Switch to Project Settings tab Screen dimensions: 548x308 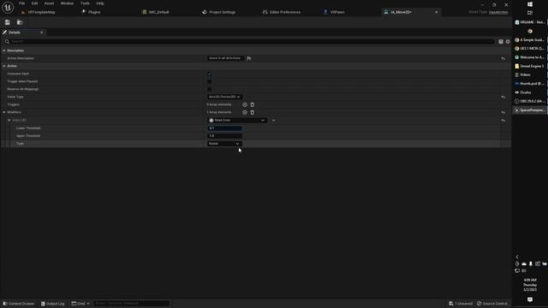[x=222, y=12]
